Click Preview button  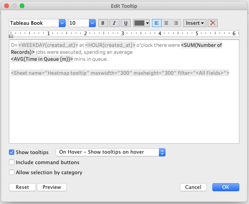(x=52, y=187)
